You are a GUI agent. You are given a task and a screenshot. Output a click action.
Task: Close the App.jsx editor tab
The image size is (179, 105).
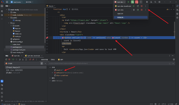tap(55, 6)
